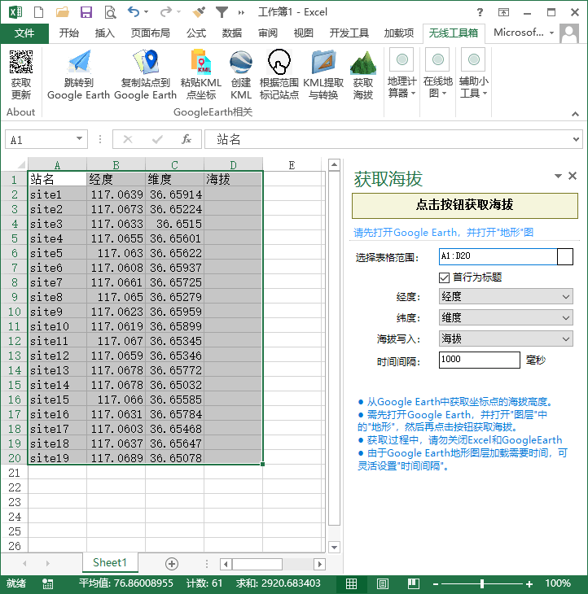Click the add new sheet plus icon
The image size is (588, 594).
pyautogui.click(x=172, y=564)
